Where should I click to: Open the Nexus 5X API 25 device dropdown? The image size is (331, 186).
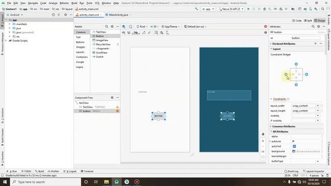coord(231,9)
